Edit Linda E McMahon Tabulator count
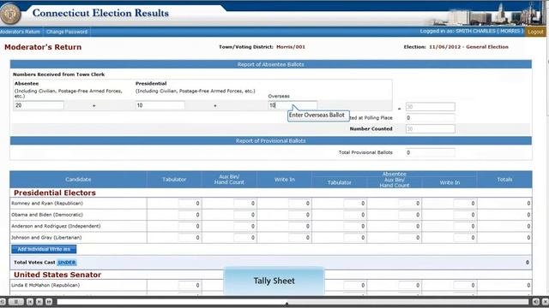Viewport: 549px width, 308px height. 190,285
